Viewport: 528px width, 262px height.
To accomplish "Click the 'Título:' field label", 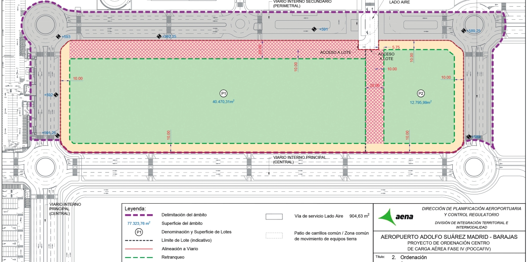I will pos(380,257).
